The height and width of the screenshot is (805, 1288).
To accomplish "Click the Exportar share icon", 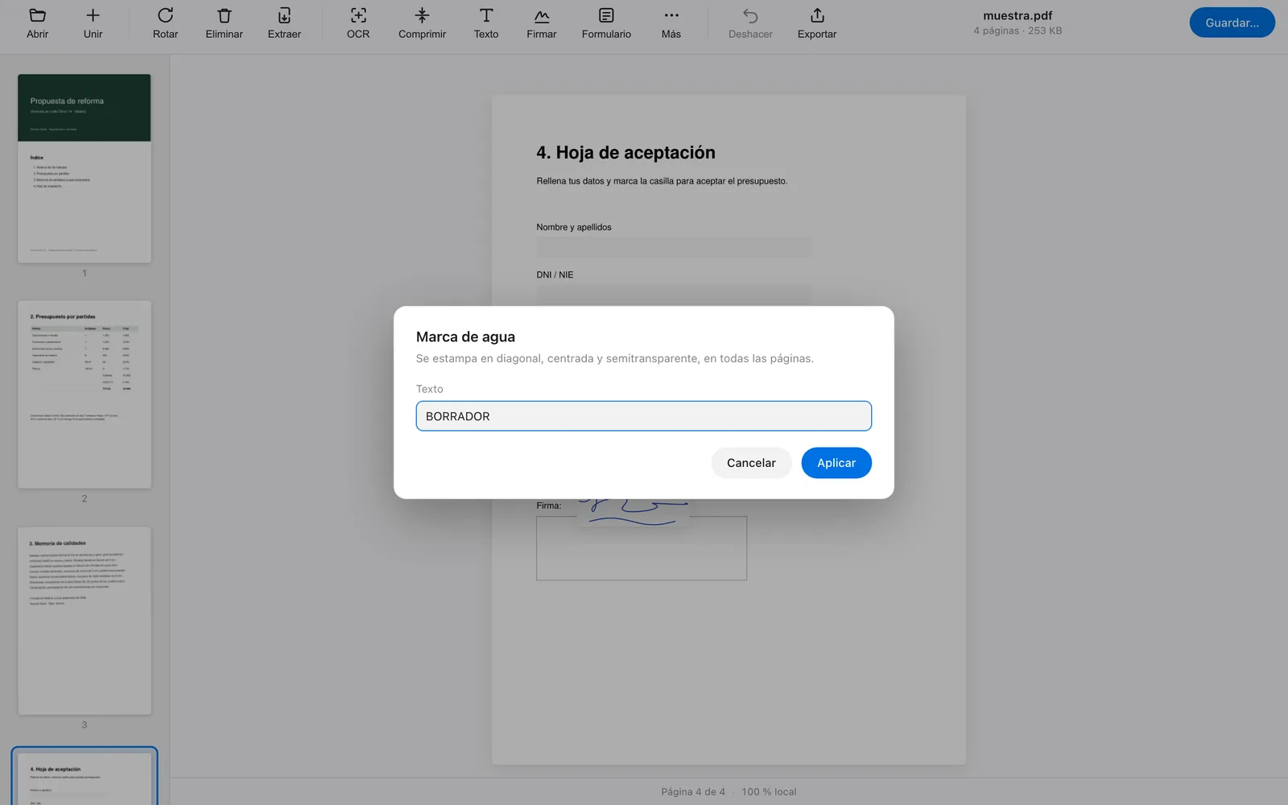I will pos(817,15).
